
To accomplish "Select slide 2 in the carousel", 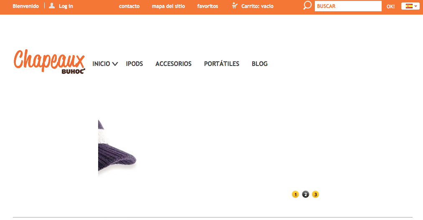I will [x=305, y=195].
